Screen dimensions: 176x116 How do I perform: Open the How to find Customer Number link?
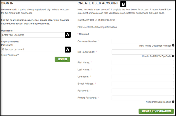(x=155, y=46)
